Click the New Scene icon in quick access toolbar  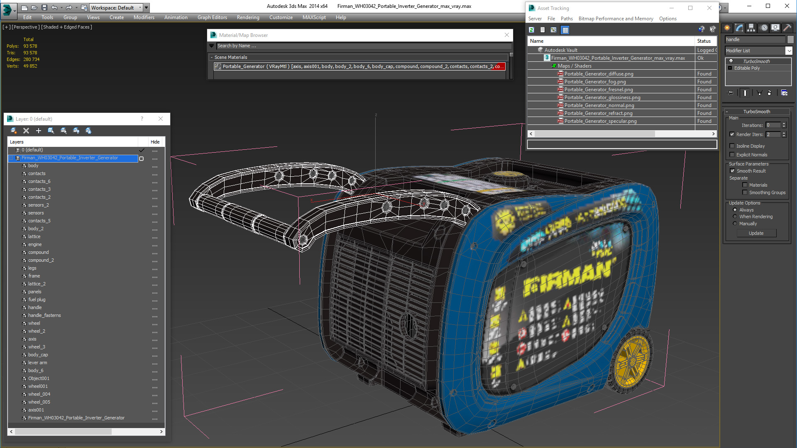tap(24, 7)
